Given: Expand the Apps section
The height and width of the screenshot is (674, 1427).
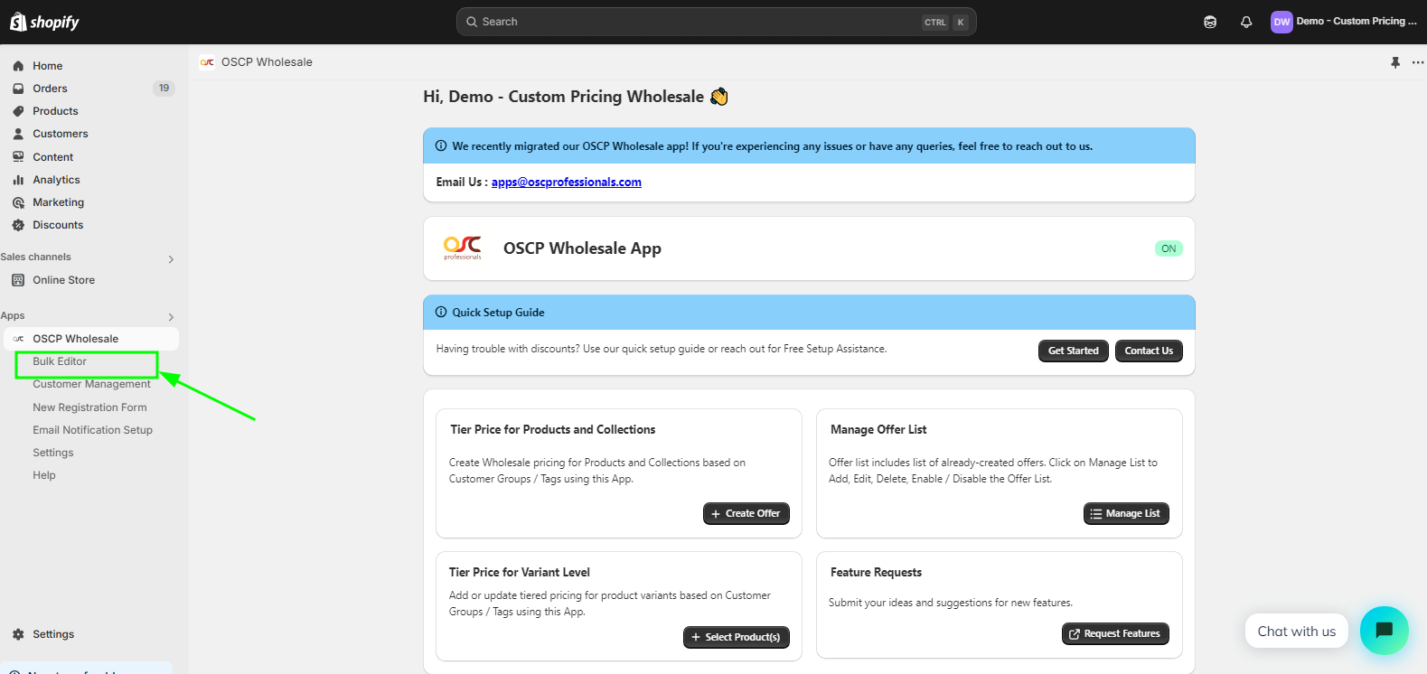Looking at the screenshot, I should click(x=171, y=317).
